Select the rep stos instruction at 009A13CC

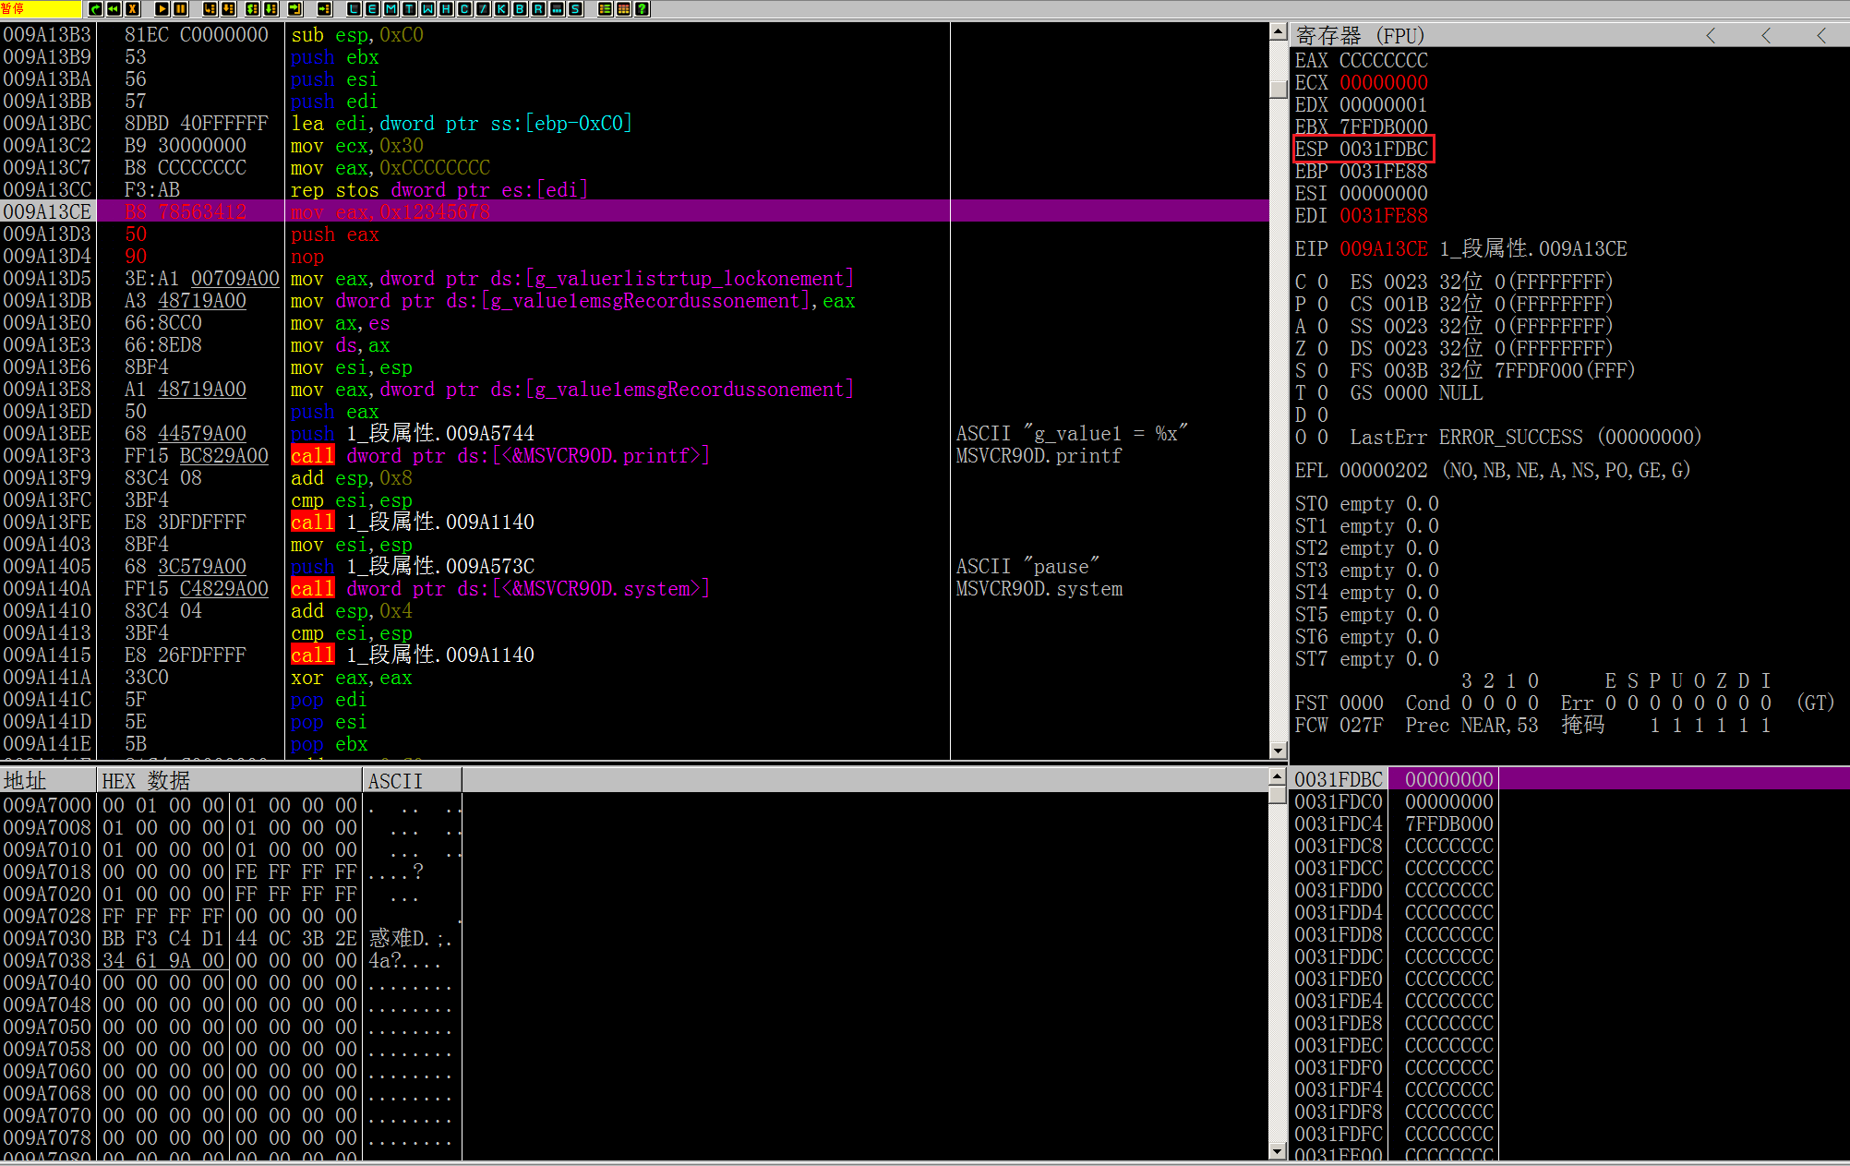tap(635, 189)
